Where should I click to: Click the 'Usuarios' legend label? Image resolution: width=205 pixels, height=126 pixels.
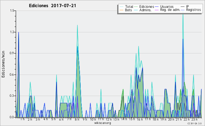167,6
